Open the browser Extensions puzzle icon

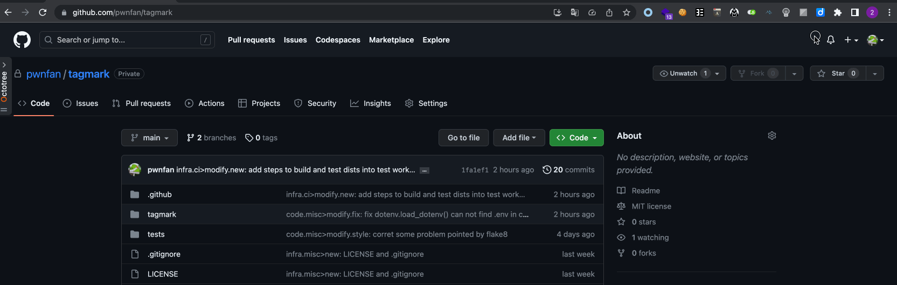(x=838, y=12)
